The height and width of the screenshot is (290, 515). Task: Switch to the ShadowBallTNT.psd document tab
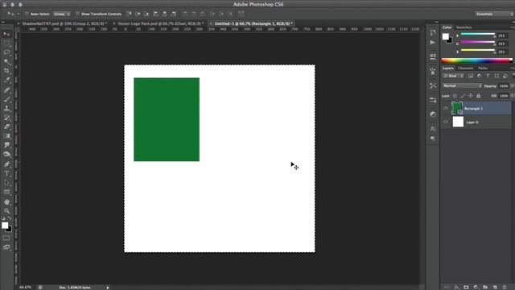(64, 23)
